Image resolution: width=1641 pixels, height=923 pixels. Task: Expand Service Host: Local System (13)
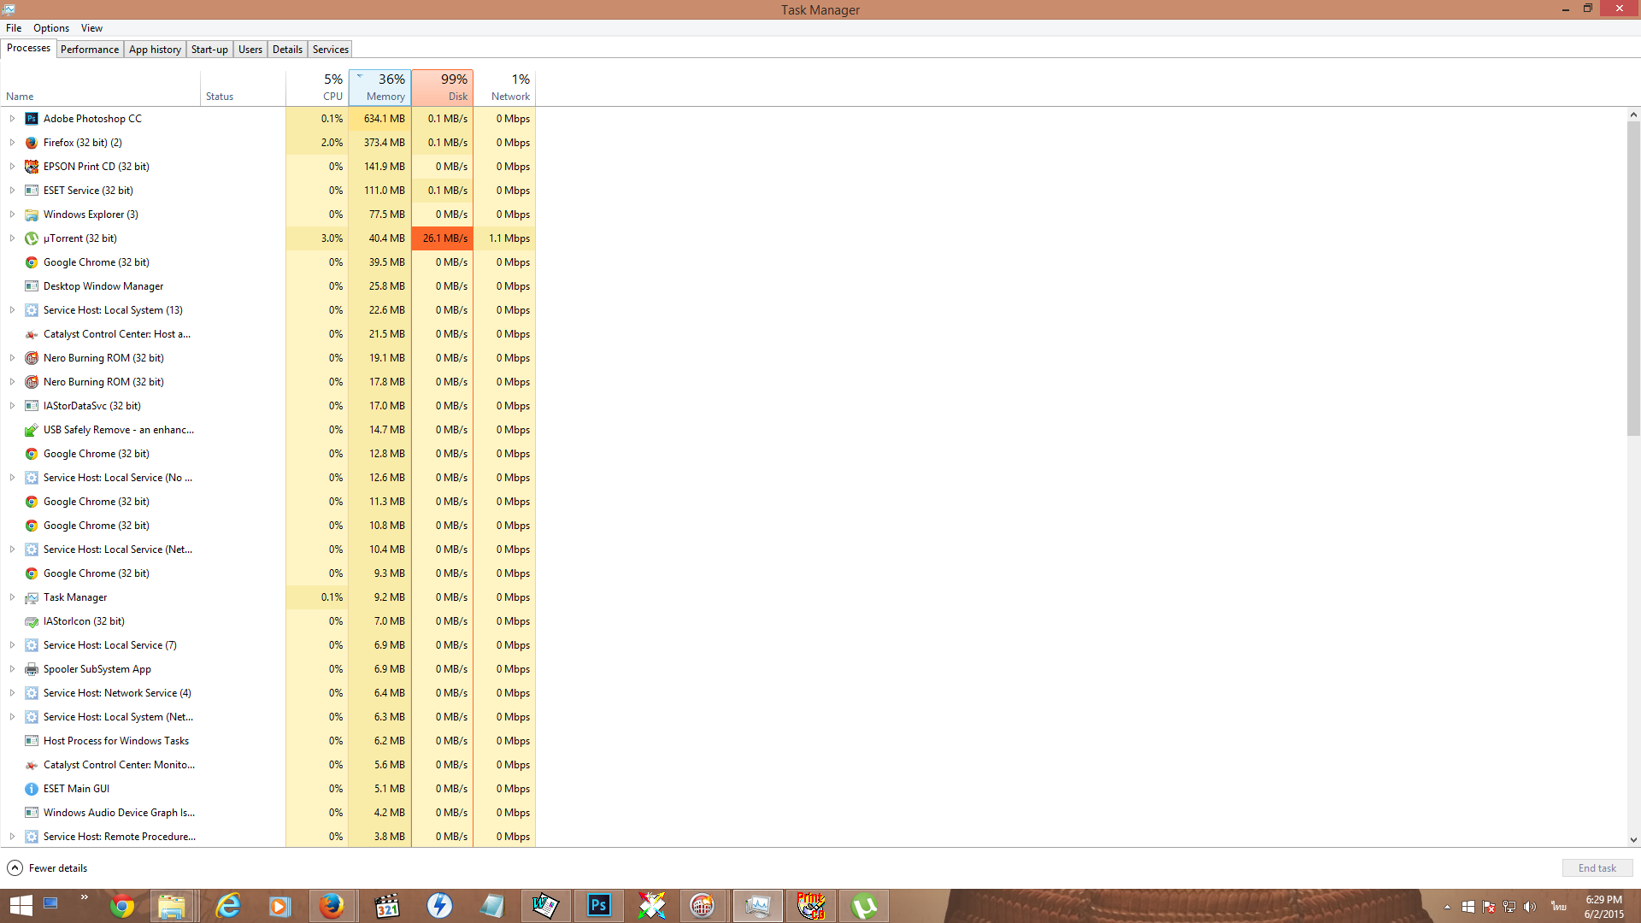coord(12,310)
